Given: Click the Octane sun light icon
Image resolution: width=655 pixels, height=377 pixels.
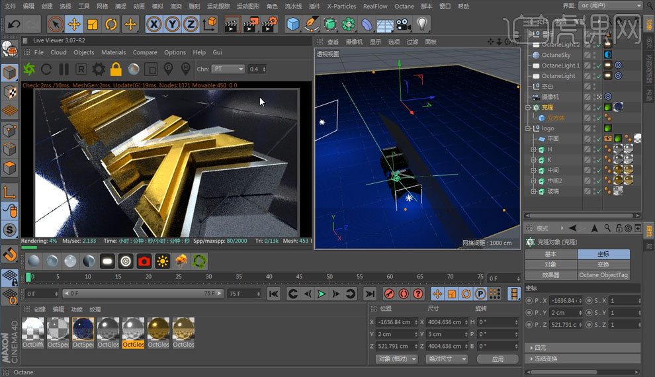Looking at the screenshot, I should click(x=162, y=261).
